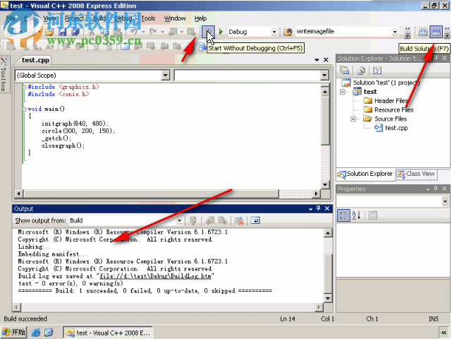
Task: Click the Redo arrow icon
Action: (x=153, y=31)
